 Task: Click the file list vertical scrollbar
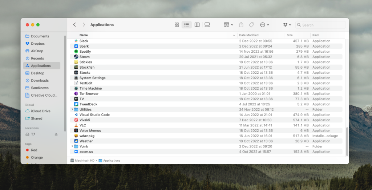click(x=347, y=142)
